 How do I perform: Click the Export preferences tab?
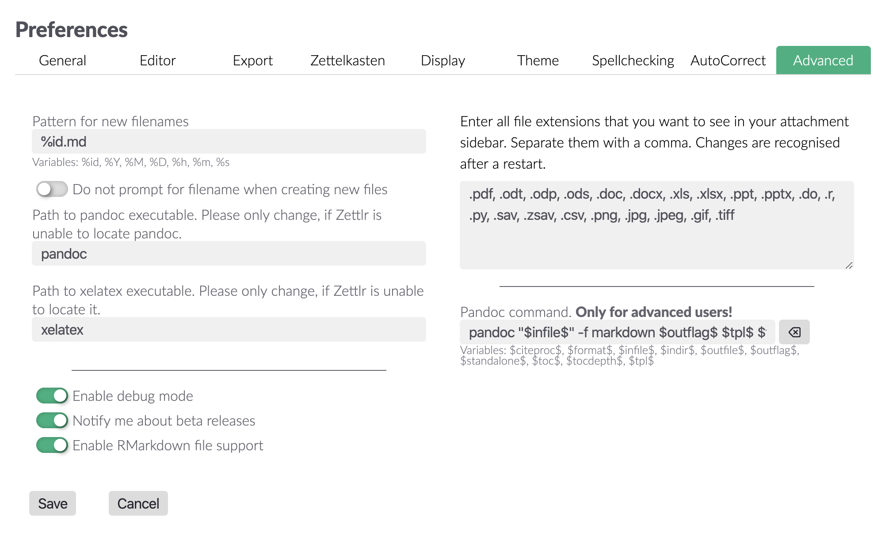[x=252, y=61]
